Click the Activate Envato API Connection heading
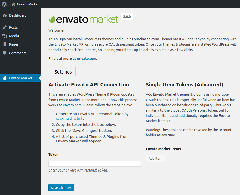Image resolution: width=240 pixels, height=195 pixels. tap(89, 85)
